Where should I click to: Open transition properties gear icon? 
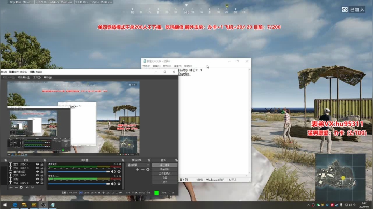point(148,169)
